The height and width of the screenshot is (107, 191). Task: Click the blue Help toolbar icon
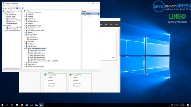pos(17,8)
